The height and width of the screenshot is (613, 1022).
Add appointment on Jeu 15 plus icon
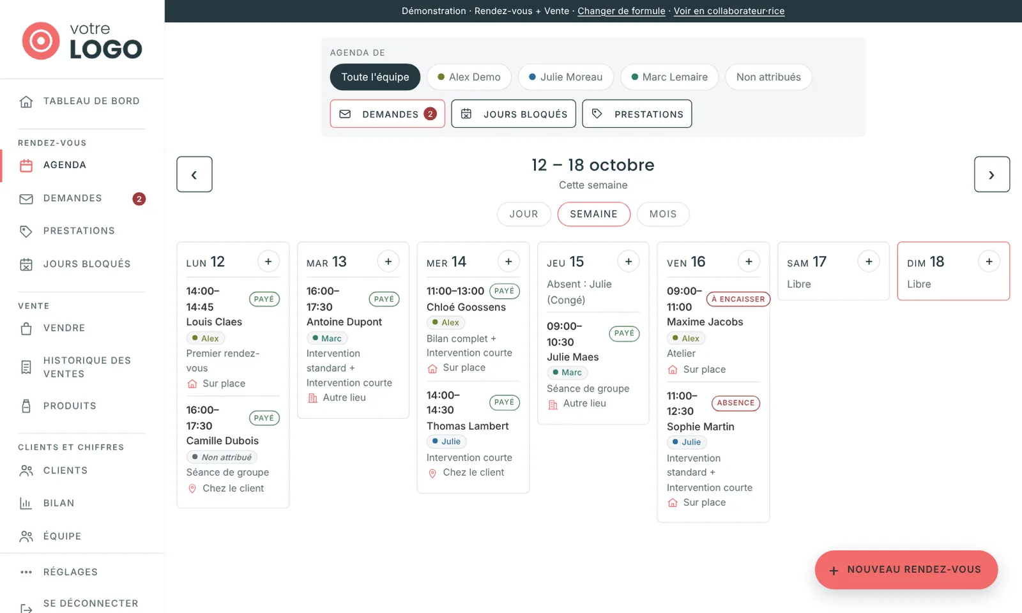coord(629,261)
